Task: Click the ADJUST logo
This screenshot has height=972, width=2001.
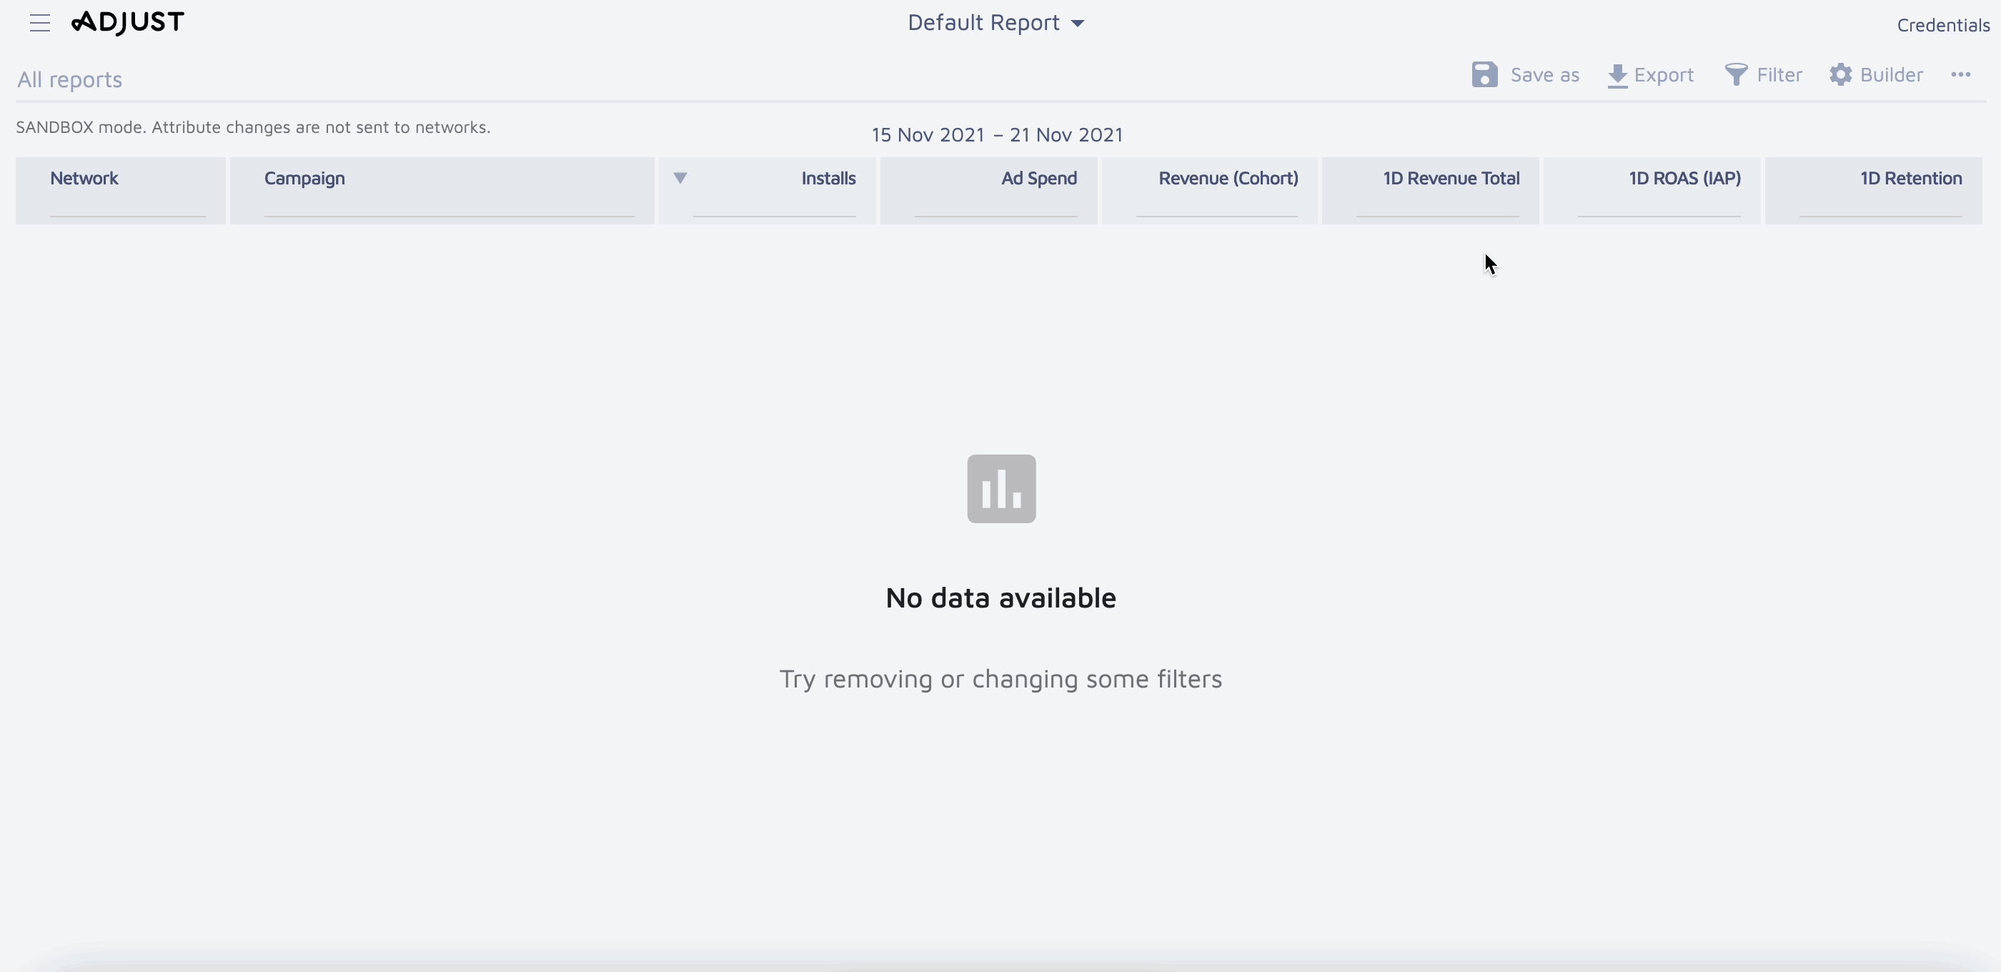Action: (127, 23)
